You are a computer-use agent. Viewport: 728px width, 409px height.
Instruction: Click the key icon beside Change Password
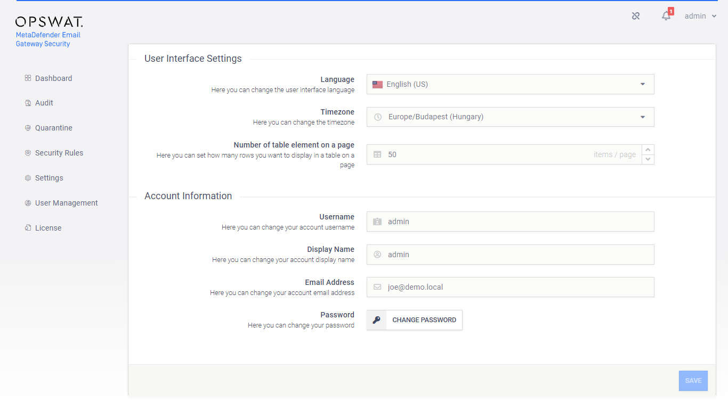pos(376,320)
